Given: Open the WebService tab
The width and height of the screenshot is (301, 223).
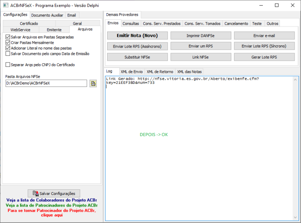Looking at the screenshot, I should [20, 30].
